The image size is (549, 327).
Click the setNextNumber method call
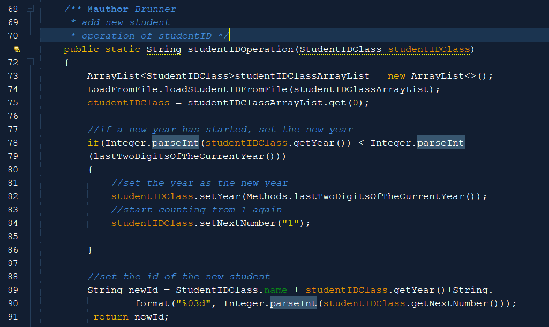click(237, 223)
